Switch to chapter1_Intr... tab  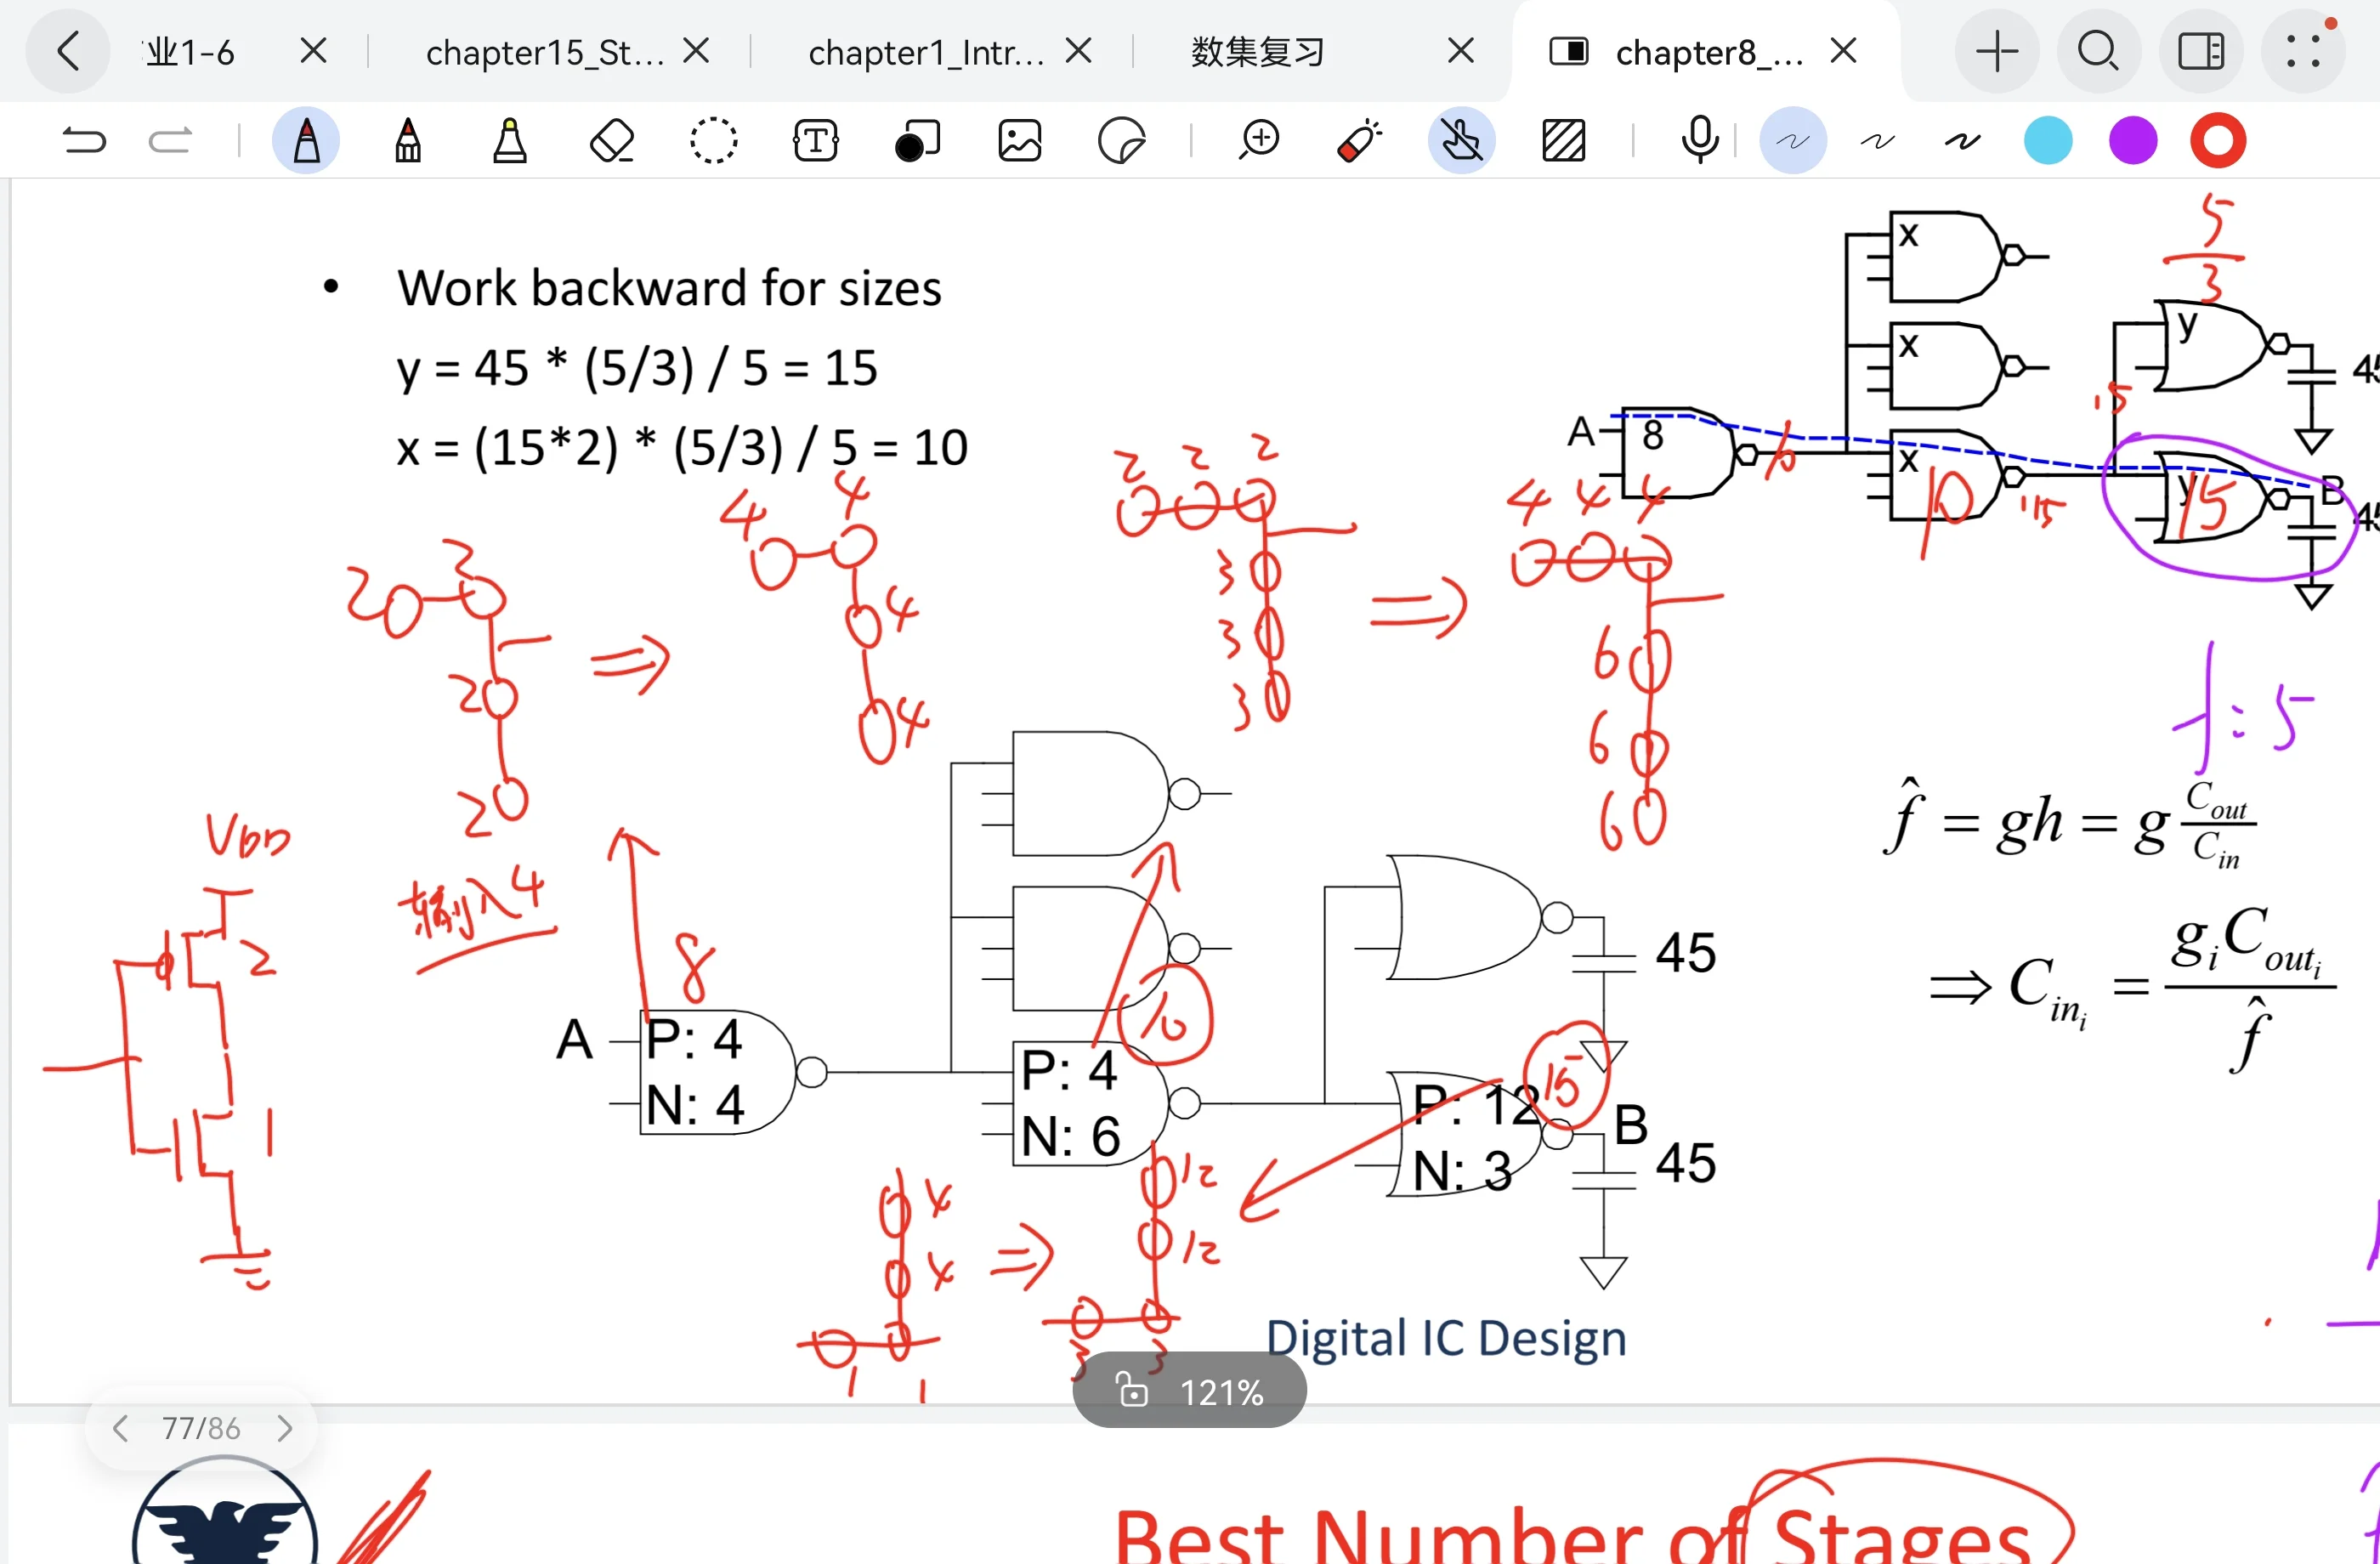pos(926,52)
